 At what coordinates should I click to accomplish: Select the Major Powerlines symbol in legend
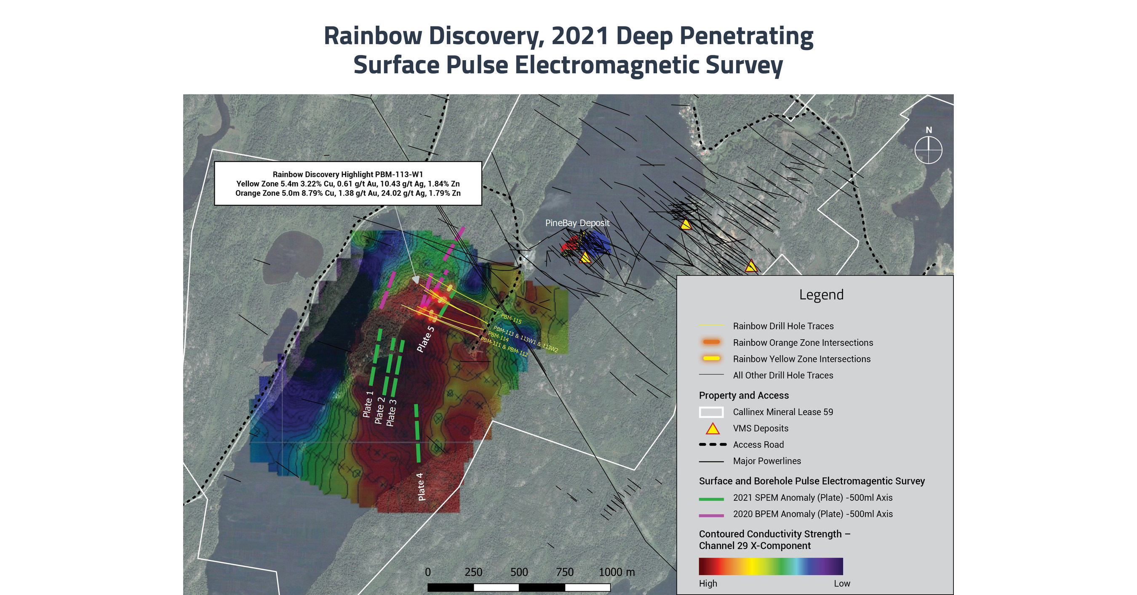[714, 461]
